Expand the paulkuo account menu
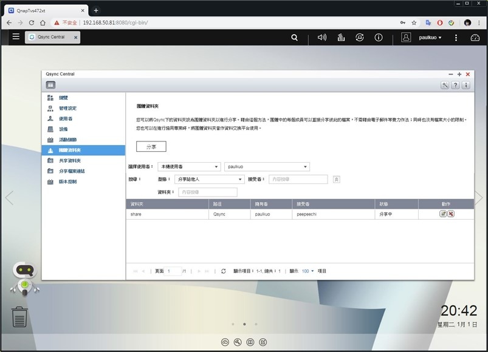The height and width of the screenshot is (352, 488). click(430, 38)
